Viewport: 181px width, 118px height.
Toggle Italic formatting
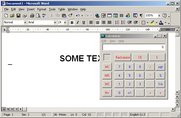click(78, 22)
